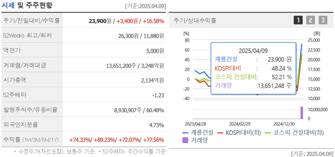Click the purple volume bar in chart

302,113
